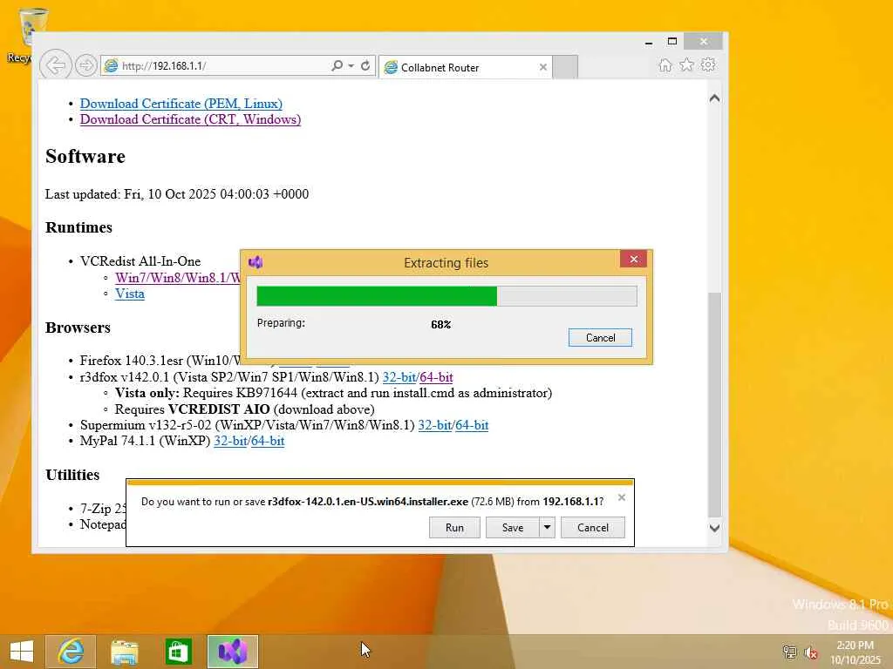893x669 pixels.
Task: Download r3dfox 32-bit installer link
Action: click(x=399, y=377)
